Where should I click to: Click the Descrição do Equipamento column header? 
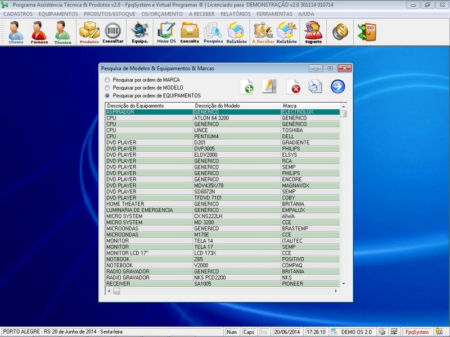click(x=149, y=106)
